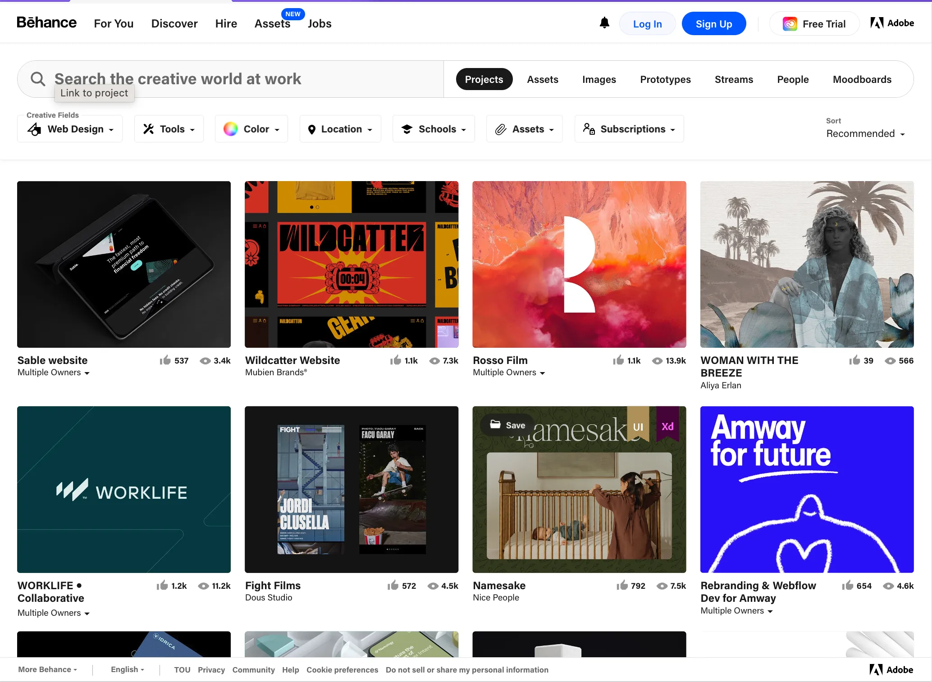932x682 pixels.
Task: Click the Save folder icon on Namesake project
Action: (495, 424)
